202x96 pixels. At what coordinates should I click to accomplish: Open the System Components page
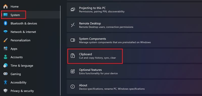134,40
